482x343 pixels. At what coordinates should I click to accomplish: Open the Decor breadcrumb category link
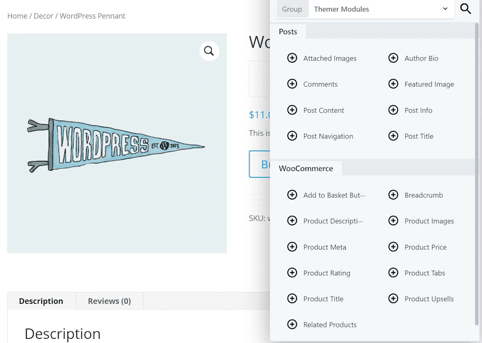[x=43, y=16]
